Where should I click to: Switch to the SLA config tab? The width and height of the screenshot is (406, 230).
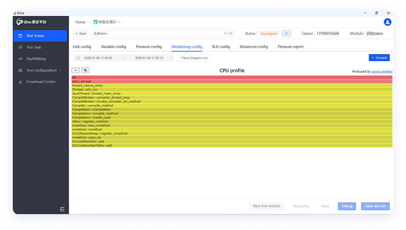pos(221,47)
